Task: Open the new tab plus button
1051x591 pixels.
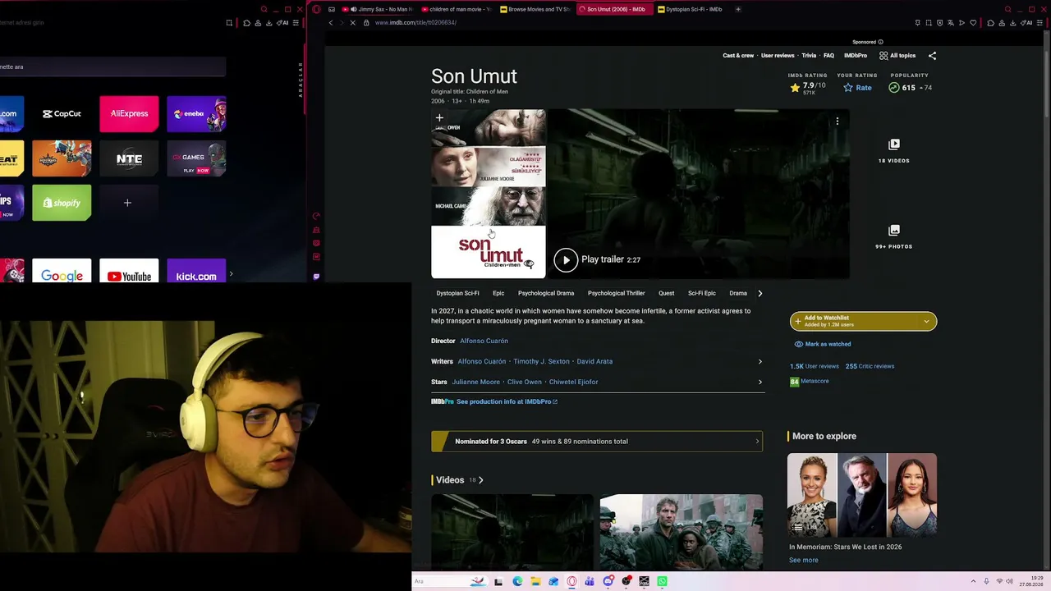Action: point(738,9)
